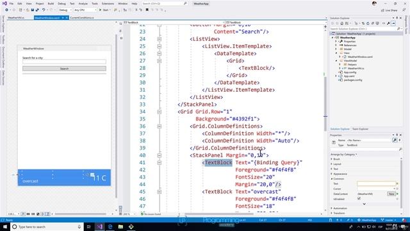Close the WeatherWindow.xaml tab

[x=67, y=18]
